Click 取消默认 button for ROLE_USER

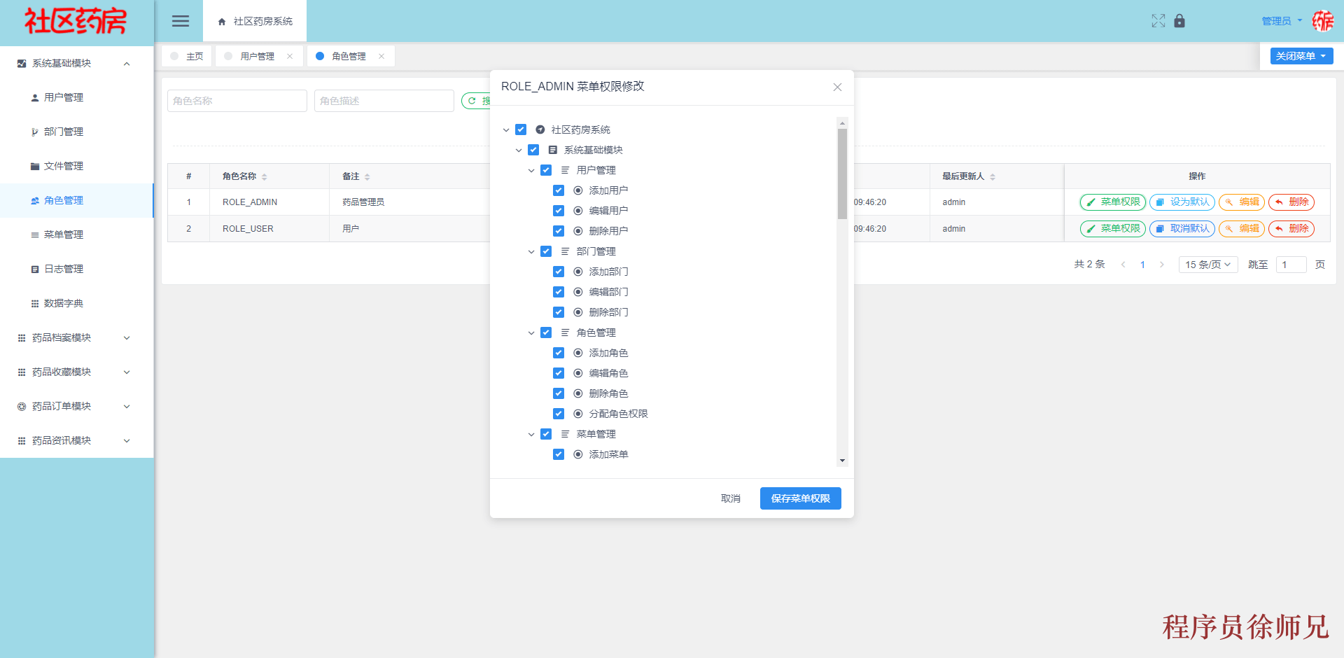(1182, 228)
